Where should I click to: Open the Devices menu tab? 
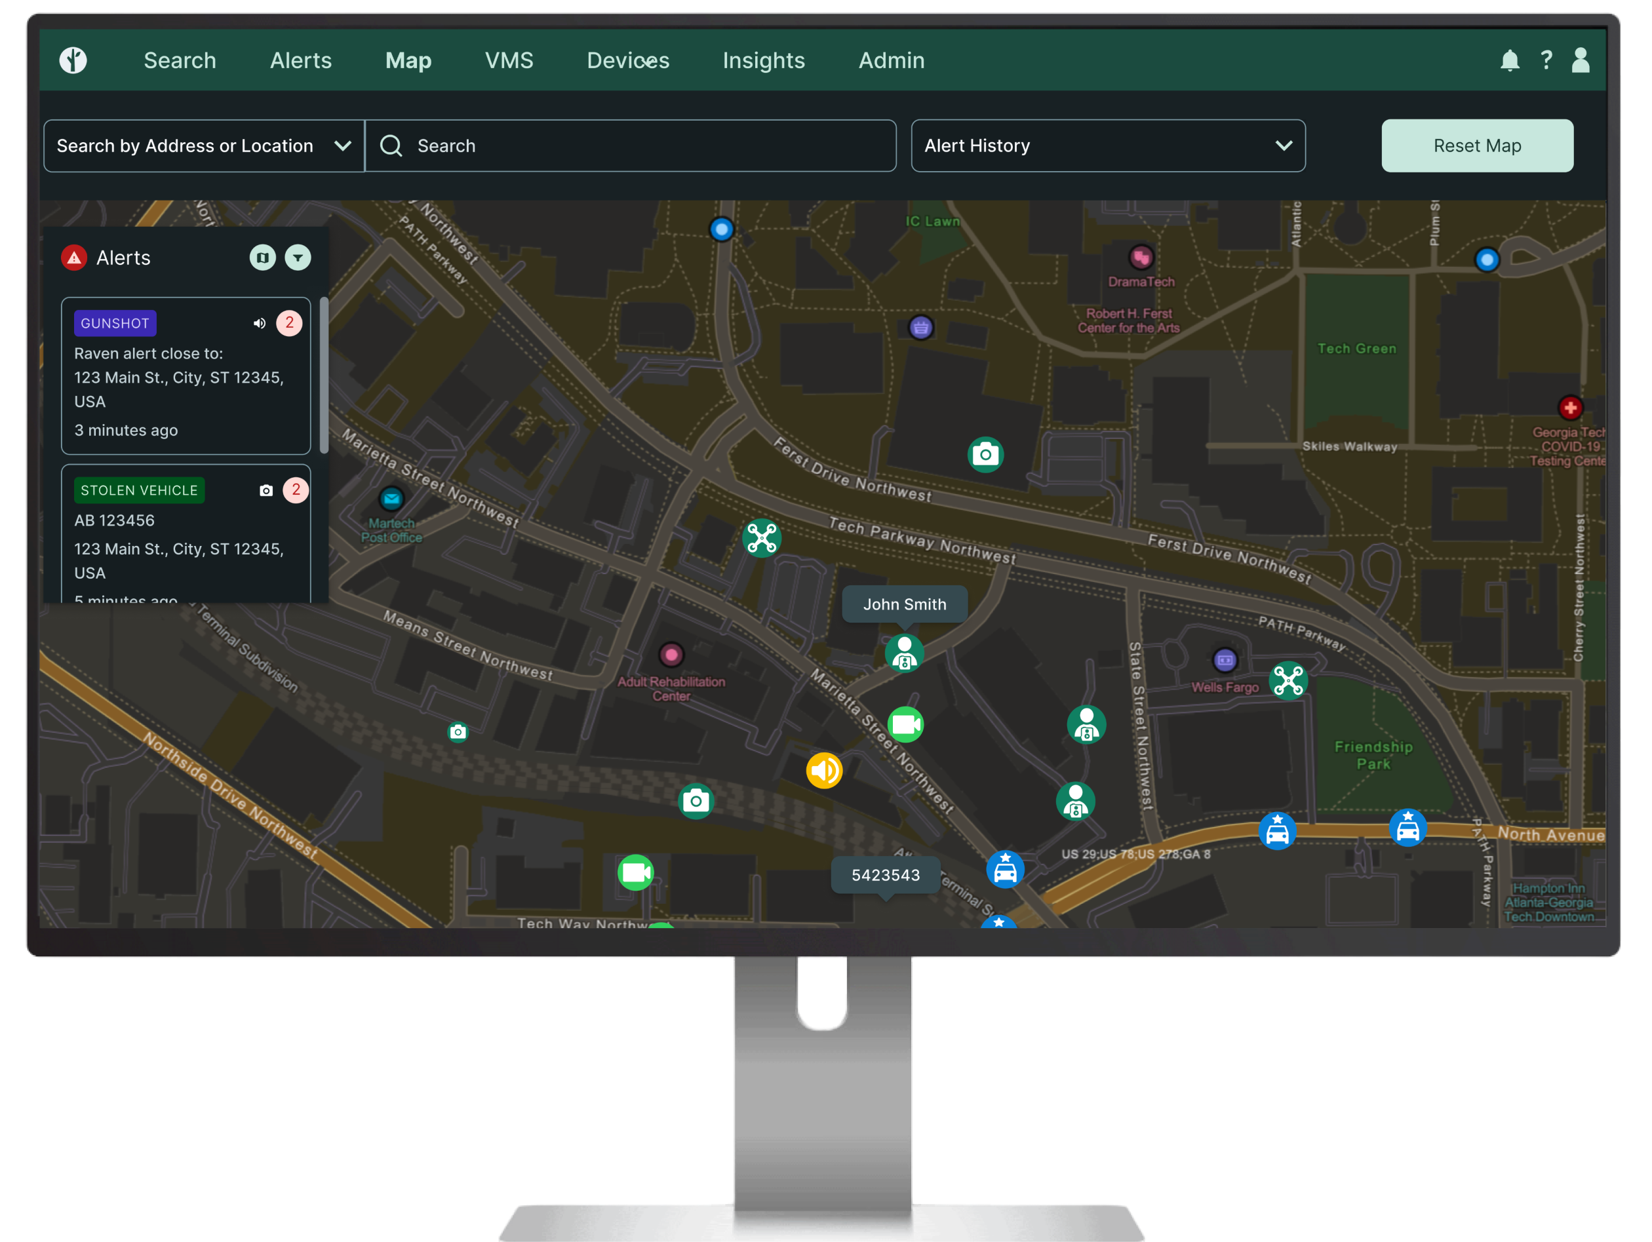pos(627,60)
